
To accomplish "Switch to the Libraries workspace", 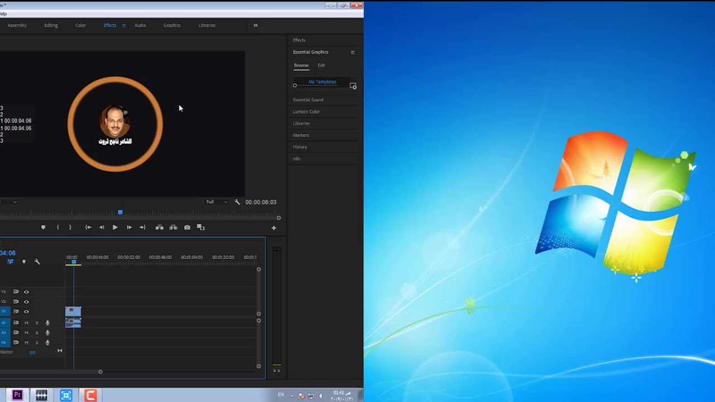I will pos(207,25).
